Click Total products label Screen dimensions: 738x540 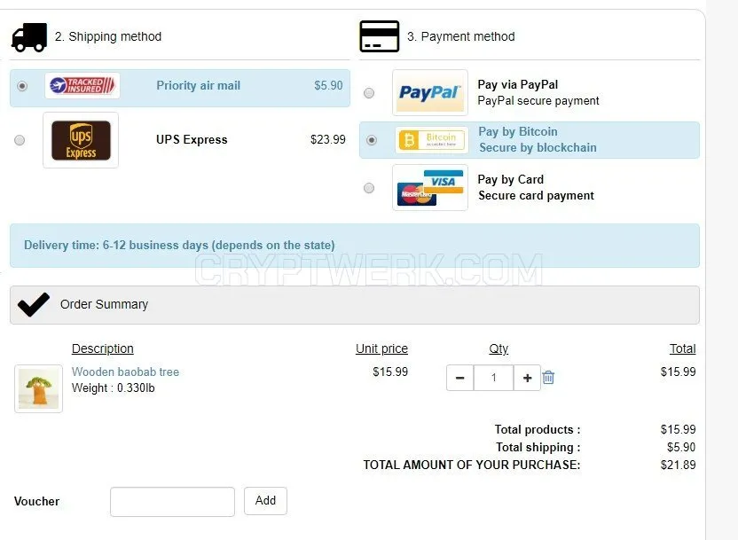coord(538,429)
